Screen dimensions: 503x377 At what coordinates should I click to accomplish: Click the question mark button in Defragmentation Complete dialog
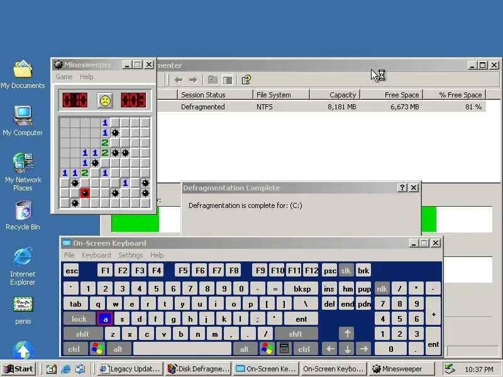click(x=402, y=188)
